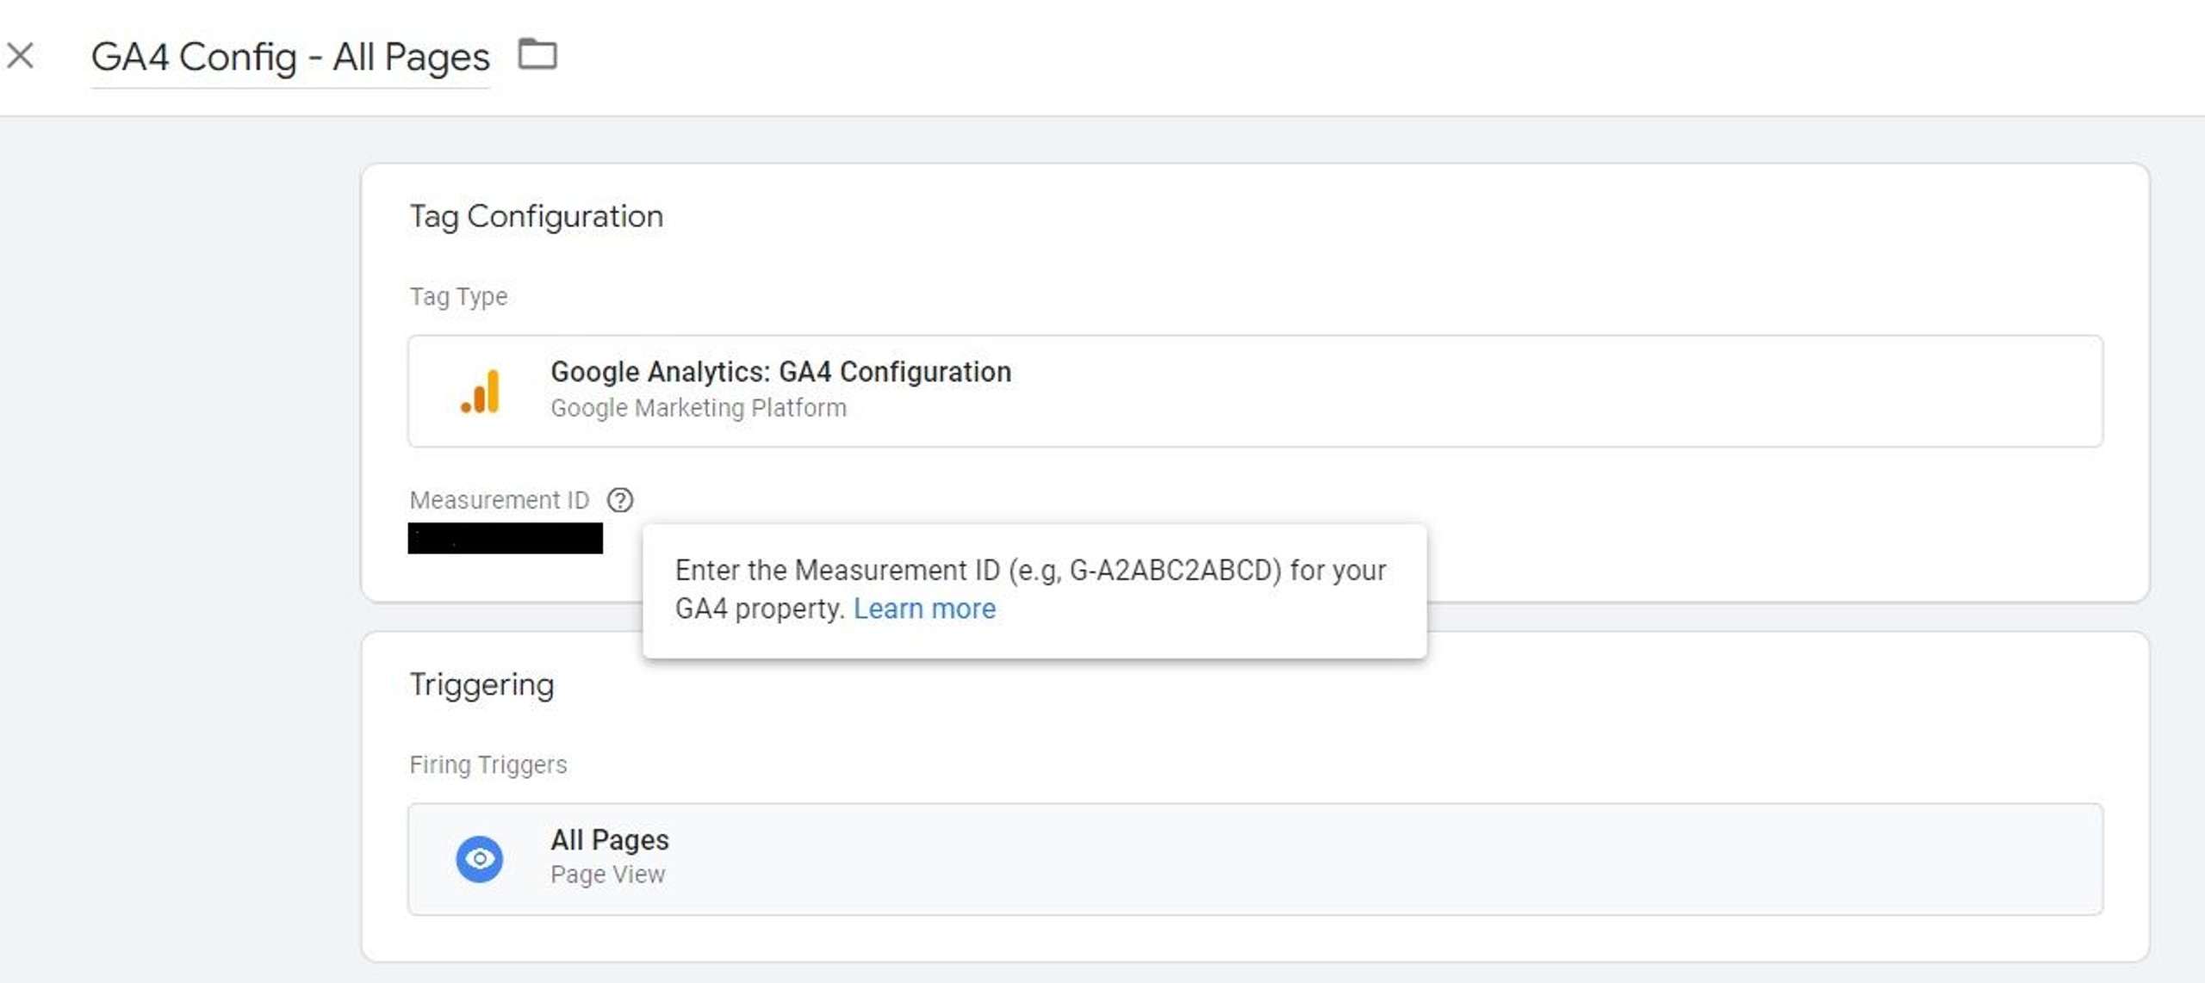The height and width of the screenshot is (983, 2205).
Task: Click the Measurement ID tooltip text
Action: pyautogui.click(x=1029, y=571)
